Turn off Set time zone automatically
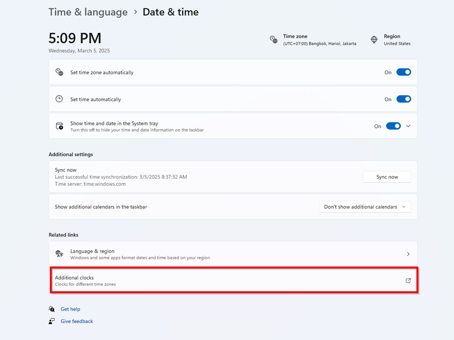The height and width of the screenshot is (340, 454). (x=403, y=72)
